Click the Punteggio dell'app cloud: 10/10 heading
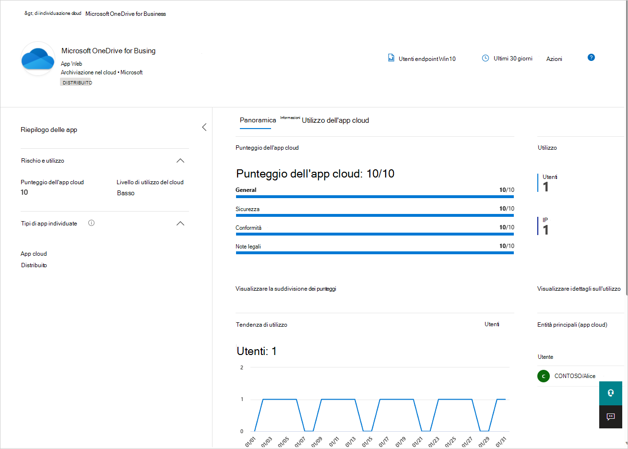This screenshot has width=628, height=449. 315,174
